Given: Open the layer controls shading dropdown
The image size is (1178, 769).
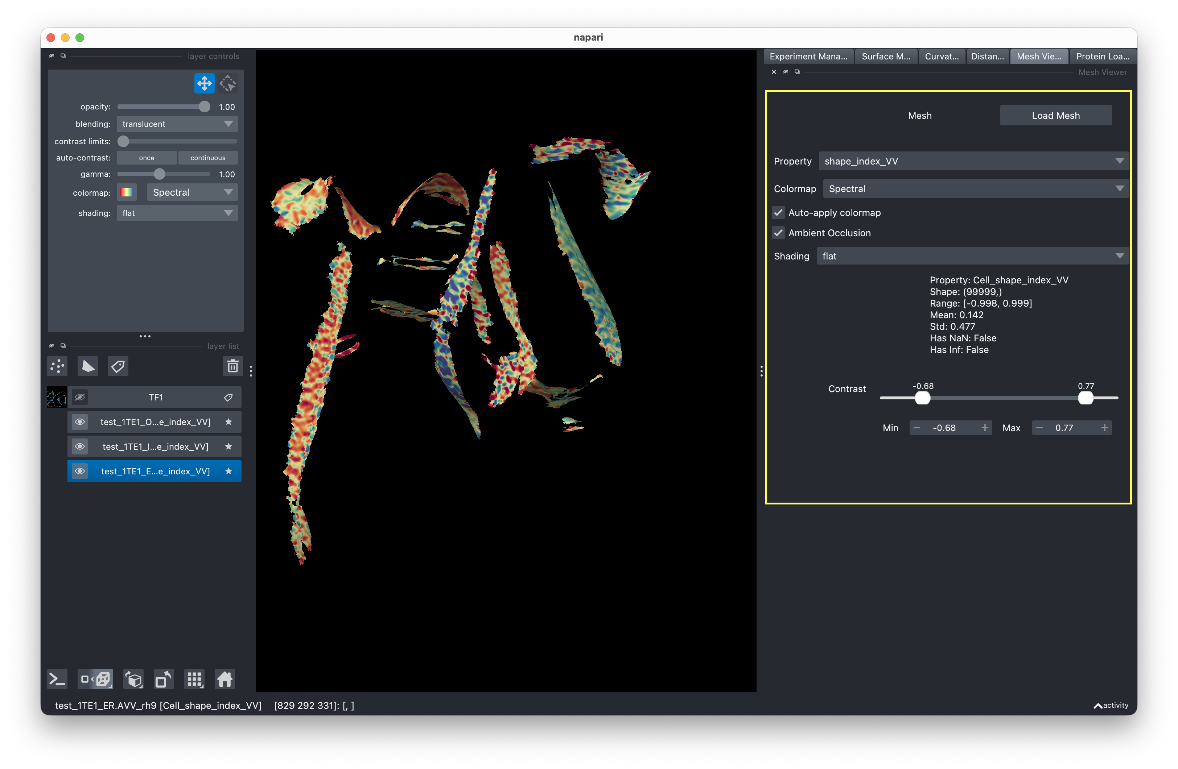Looking at the screenshot, I should [x=177, y=213].
